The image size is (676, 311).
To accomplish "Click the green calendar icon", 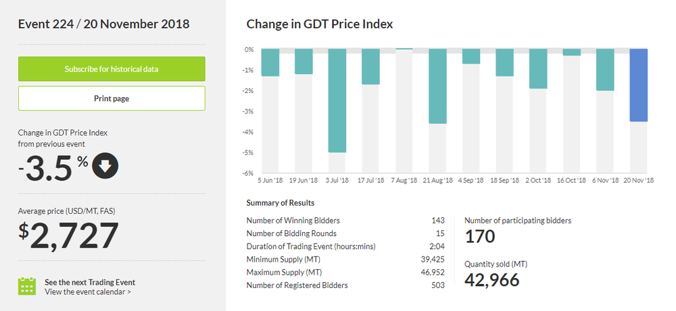I will click(27, 286).
